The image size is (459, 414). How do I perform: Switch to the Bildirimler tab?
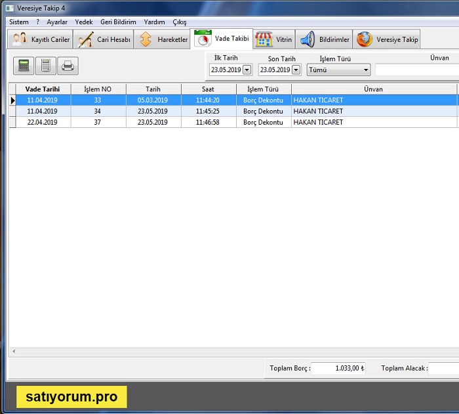pos(324,39)
